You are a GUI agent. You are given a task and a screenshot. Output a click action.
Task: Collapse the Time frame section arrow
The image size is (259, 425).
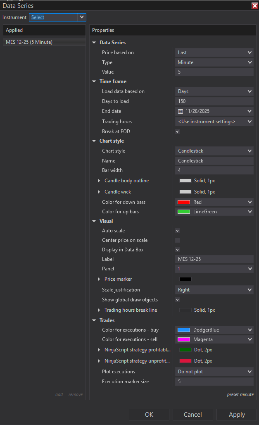(94, 81)
